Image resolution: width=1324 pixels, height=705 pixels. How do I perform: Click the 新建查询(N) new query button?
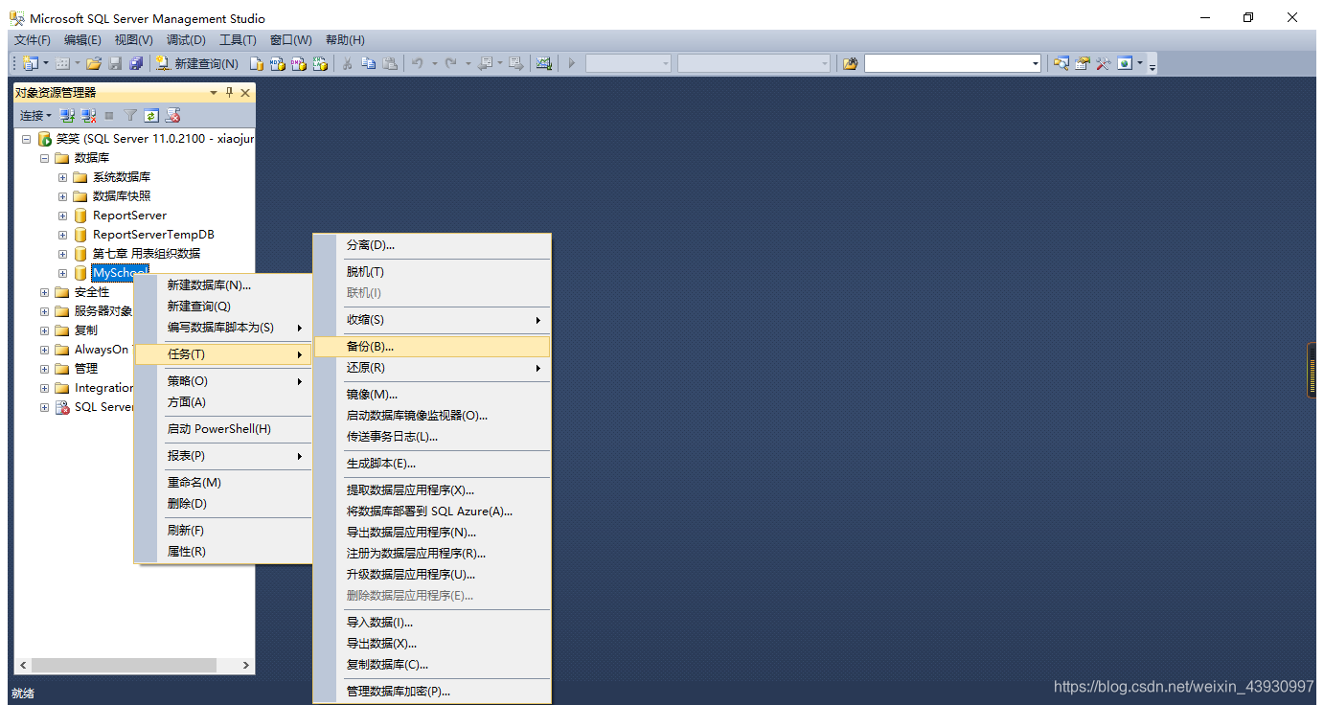coord(197,63)
